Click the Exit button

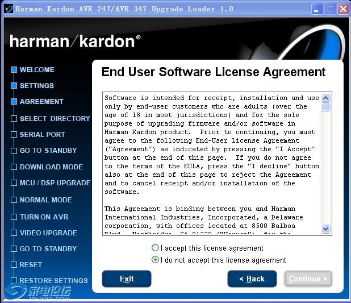[127, 279]
